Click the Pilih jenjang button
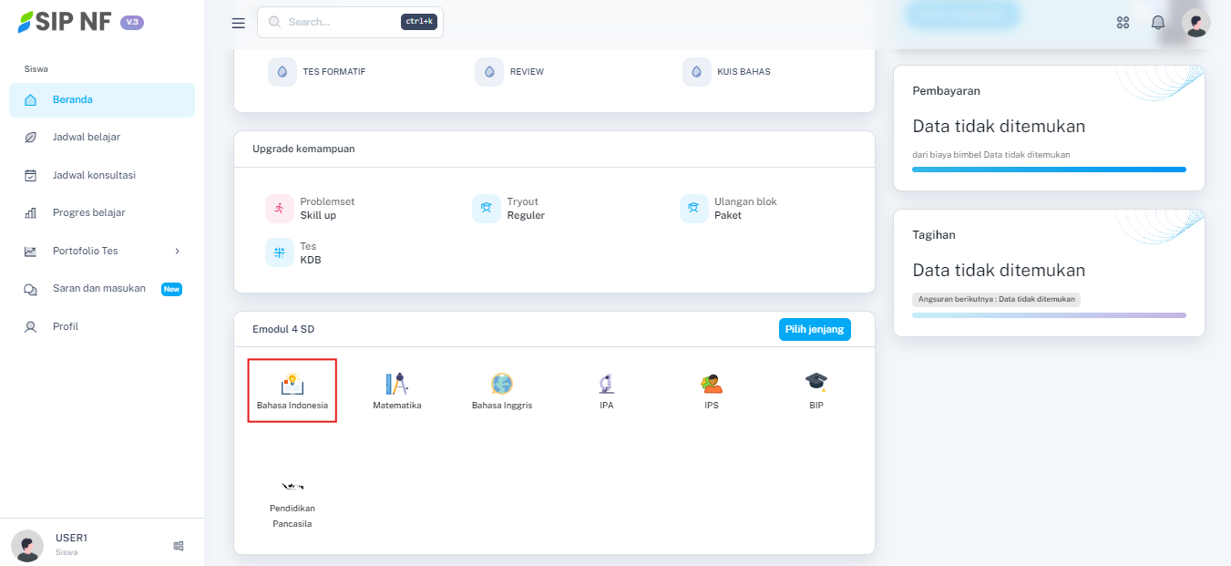 [x=814, y=329]
